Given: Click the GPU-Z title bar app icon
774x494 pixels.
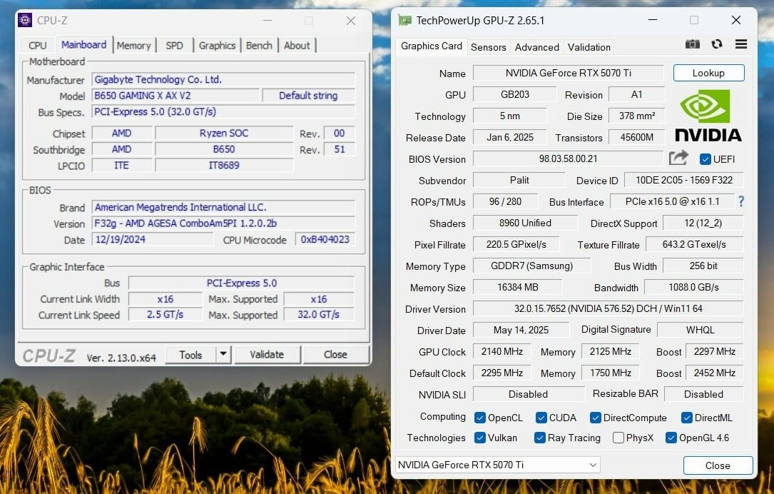Looking at the screenshot, I should (x=404, y=20).
